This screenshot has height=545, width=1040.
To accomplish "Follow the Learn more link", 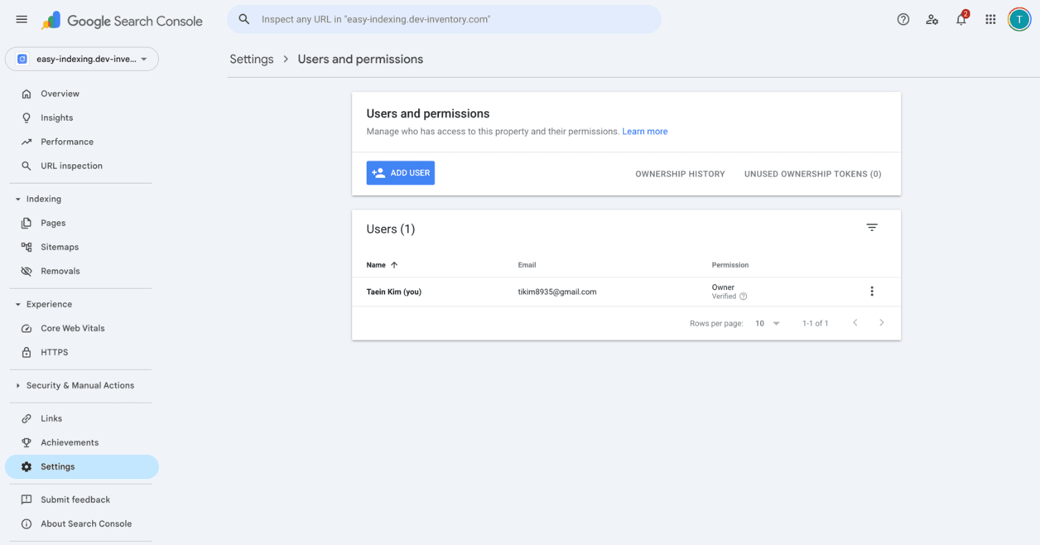I will [x=644, y=131].
